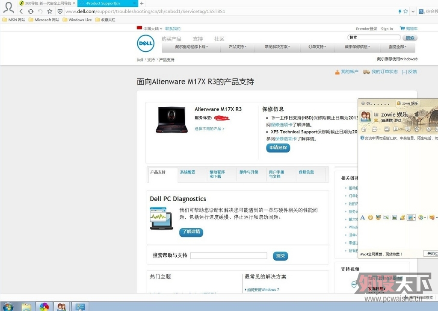Open the 收藏夹栏 bookmark folder
Viewport: 438px width, 311px height.
coord(105,20)
